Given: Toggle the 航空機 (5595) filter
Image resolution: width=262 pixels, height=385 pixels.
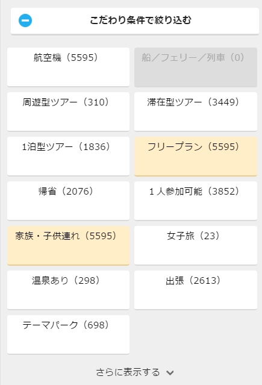Looking at the screenshot, I should [x=68, y=67].
